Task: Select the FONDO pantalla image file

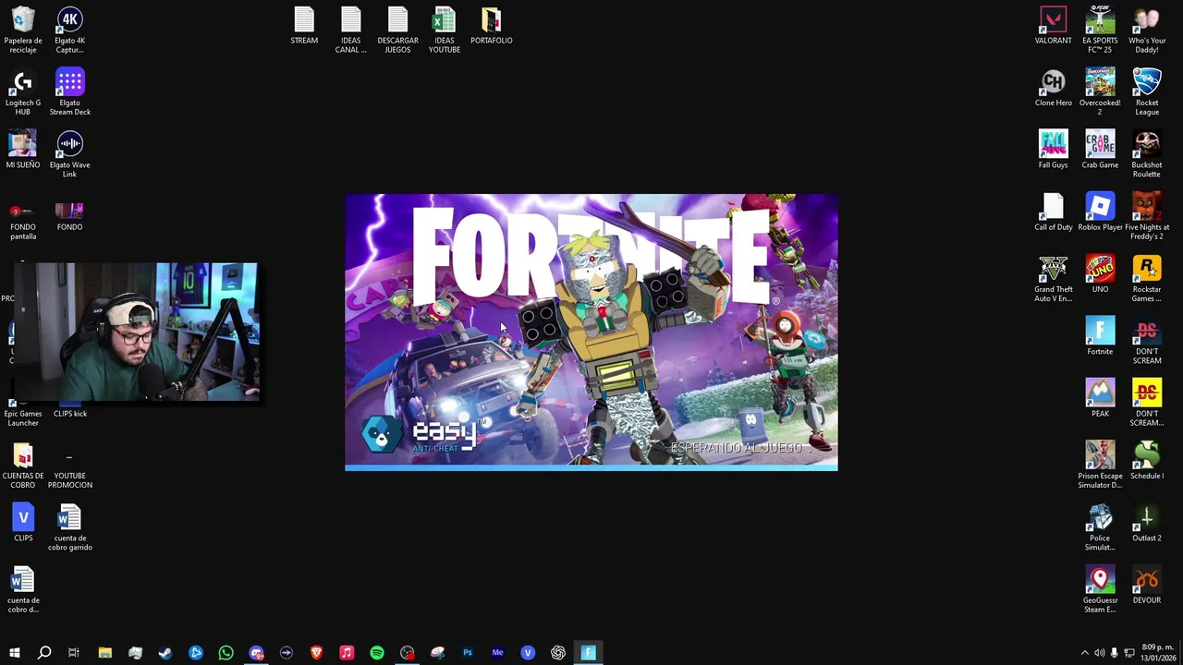Action: [23, 222]
